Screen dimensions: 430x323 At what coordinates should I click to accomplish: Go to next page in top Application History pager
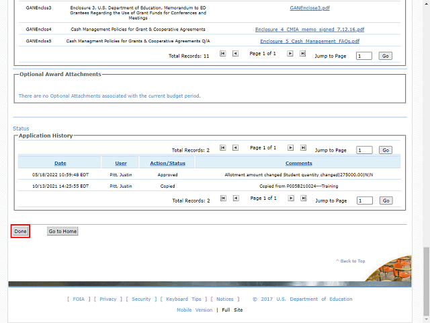pos(290,148)
